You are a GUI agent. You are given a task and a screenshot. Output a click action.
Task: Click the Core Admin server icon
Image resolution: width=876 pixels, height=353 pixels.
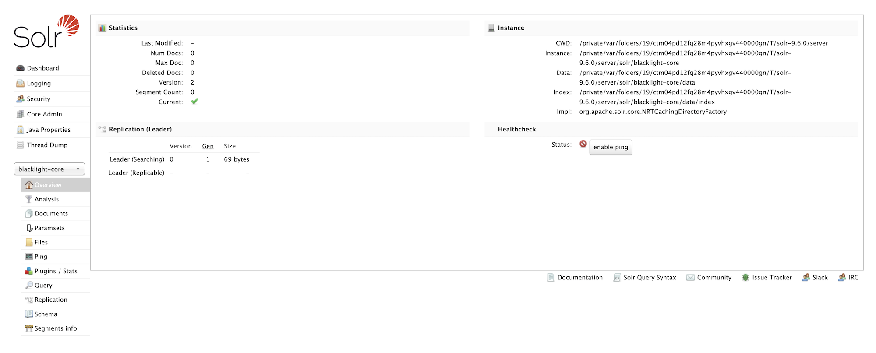point(20,114)
